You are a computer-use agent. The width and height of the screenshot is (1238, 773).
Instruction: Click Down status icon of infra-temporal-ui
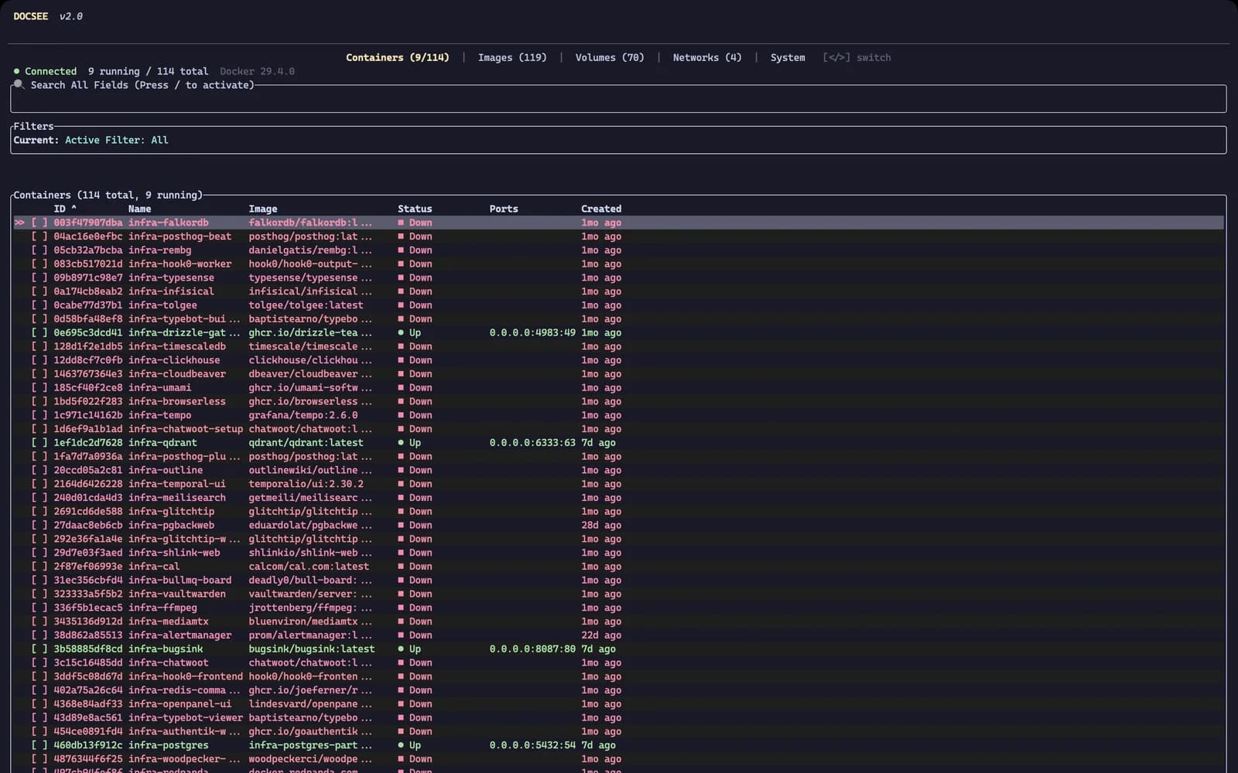click(401, 484)
